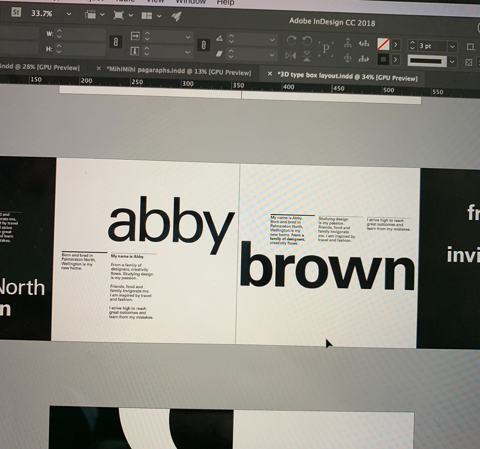
Task: Click 'Studying design is my passion' text column
Action: click(x=336, y=229)
